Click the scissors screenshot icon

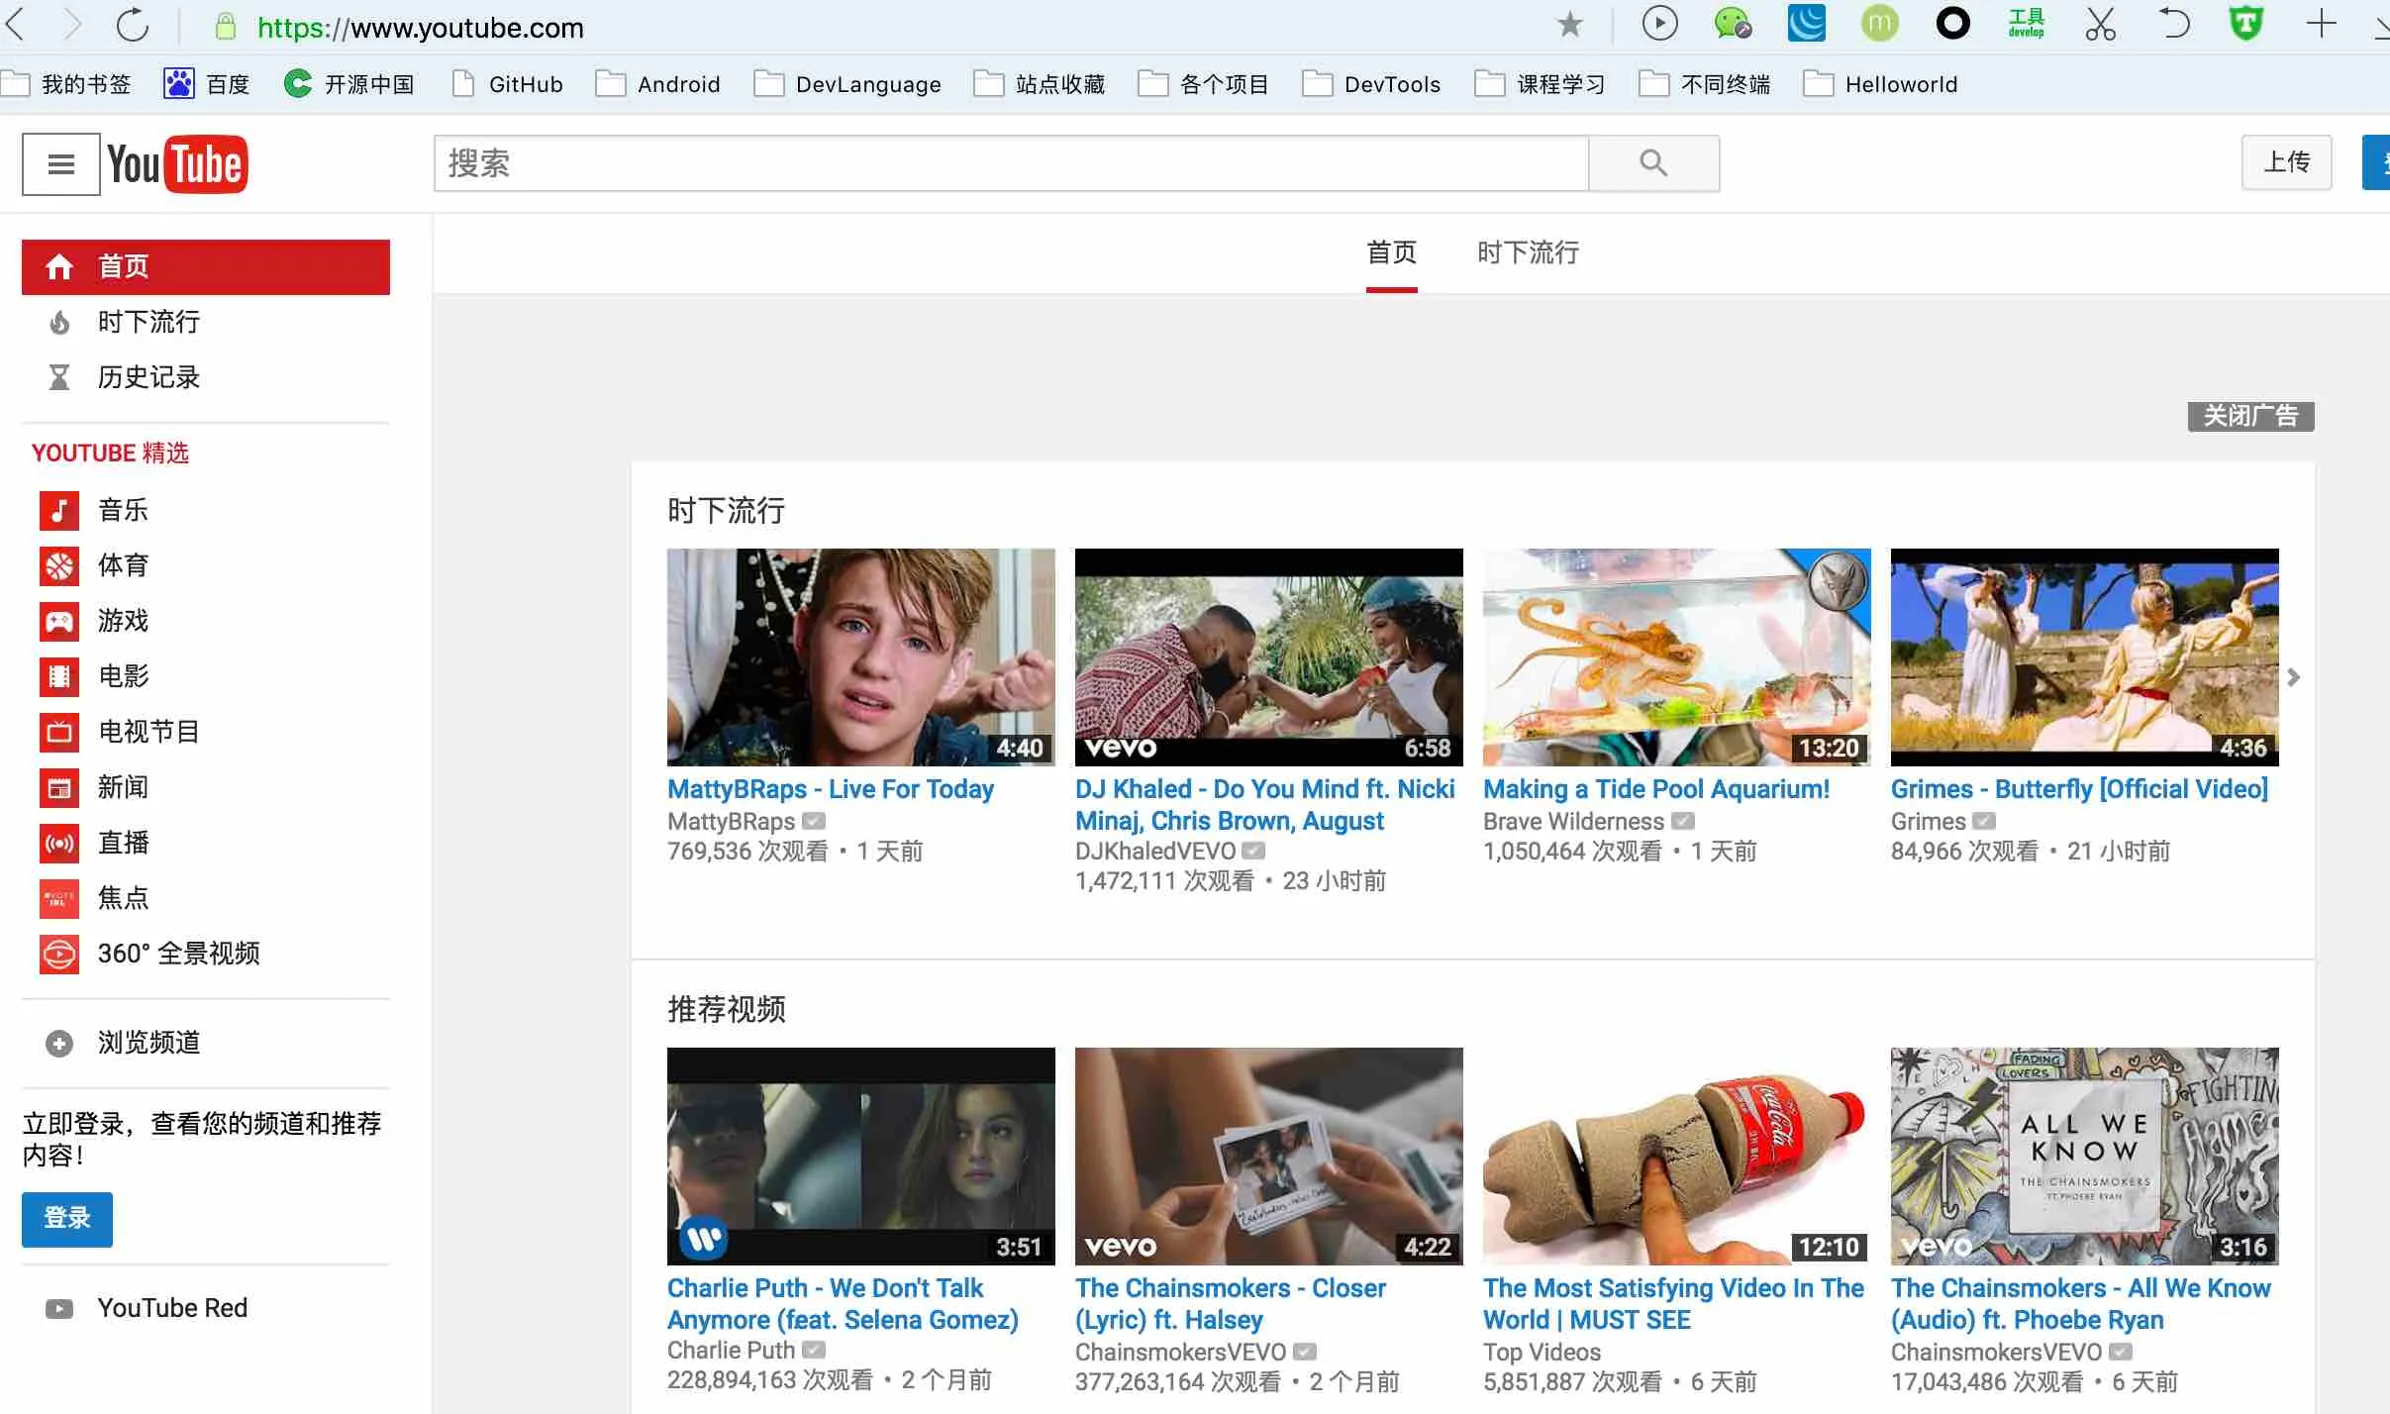[x=2099, y=24]
